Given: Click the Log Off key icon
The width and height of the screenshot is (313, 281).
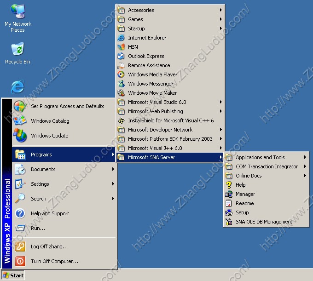Looking at the screenshot, I should click(x=20, y=247).
